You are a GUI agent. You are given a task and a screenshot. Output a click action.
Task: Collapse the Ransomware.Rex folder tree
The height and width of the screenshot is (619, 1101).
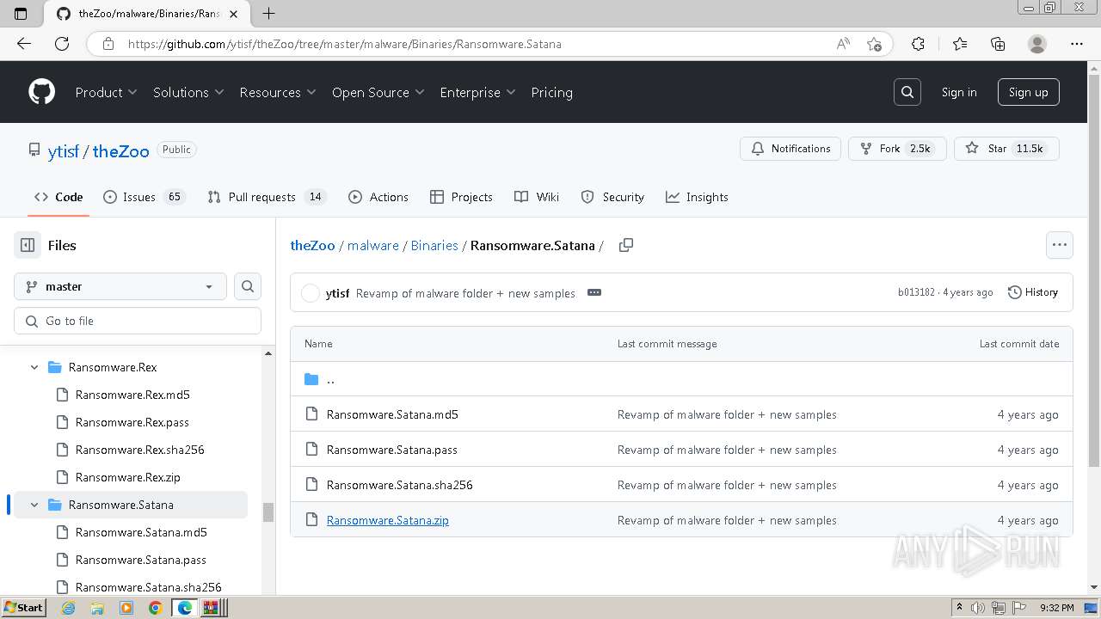click(x=34, y=367)
